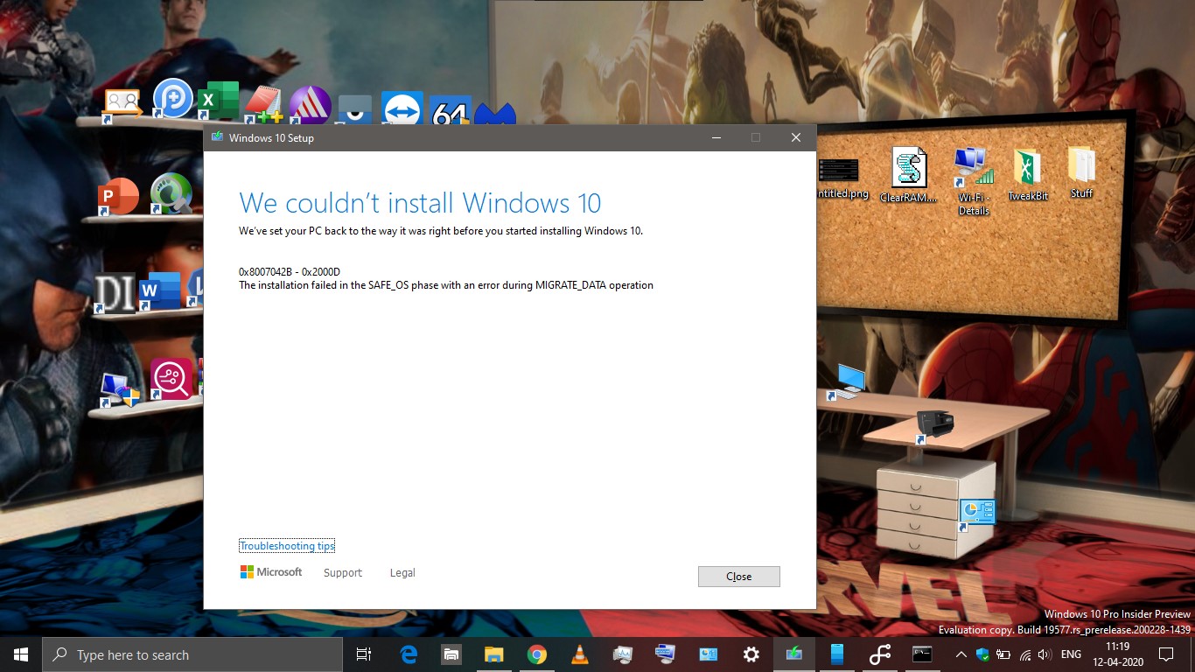Mute audio via the speaker tray icon
Viewport: 1195px width, 672px height.
1045,654
